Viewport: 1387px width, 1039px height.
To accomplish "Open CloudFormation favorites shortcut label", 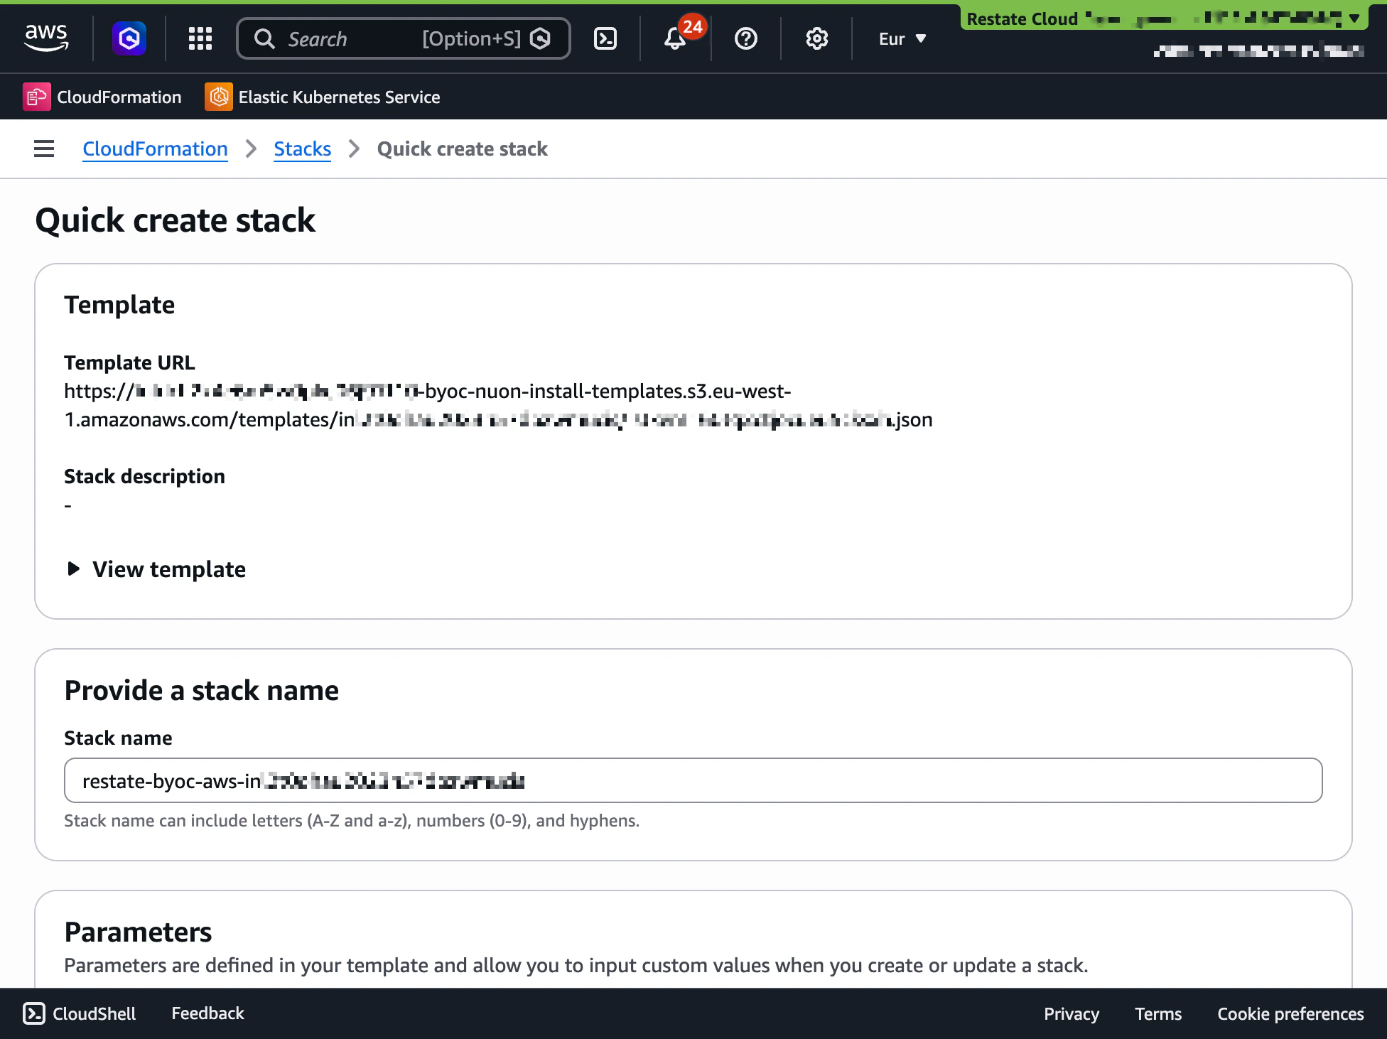I will [x=119, y=97].
